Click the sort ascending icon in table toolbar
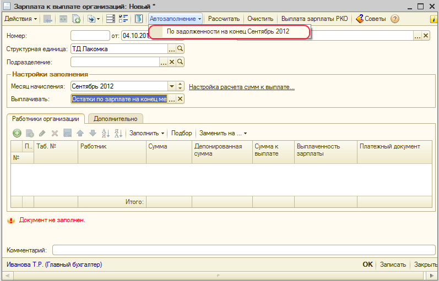The height and width of the screenshot is (281, 439). 106,133
